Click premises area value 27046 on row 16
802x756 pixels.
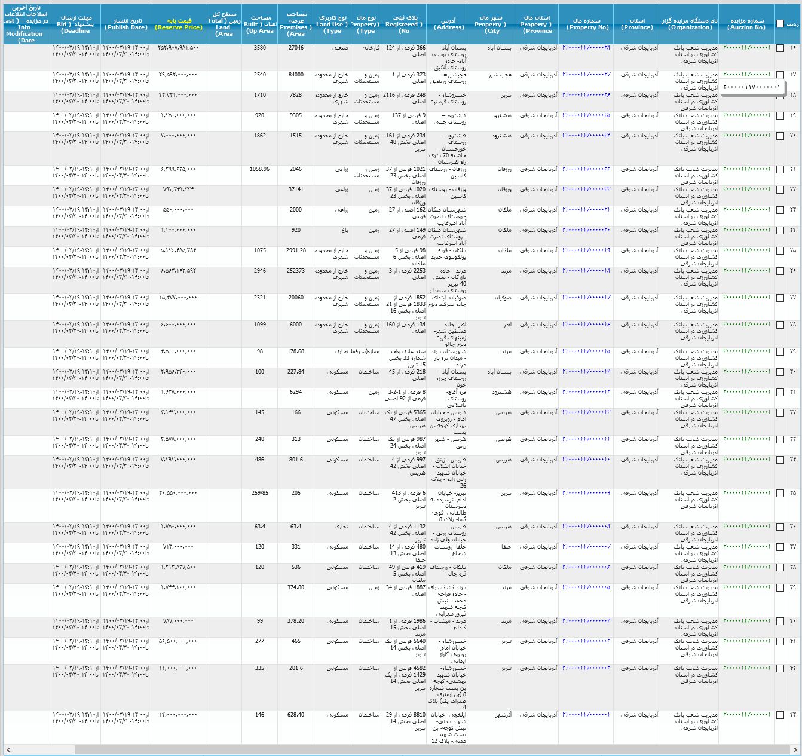tap(296, 48)
